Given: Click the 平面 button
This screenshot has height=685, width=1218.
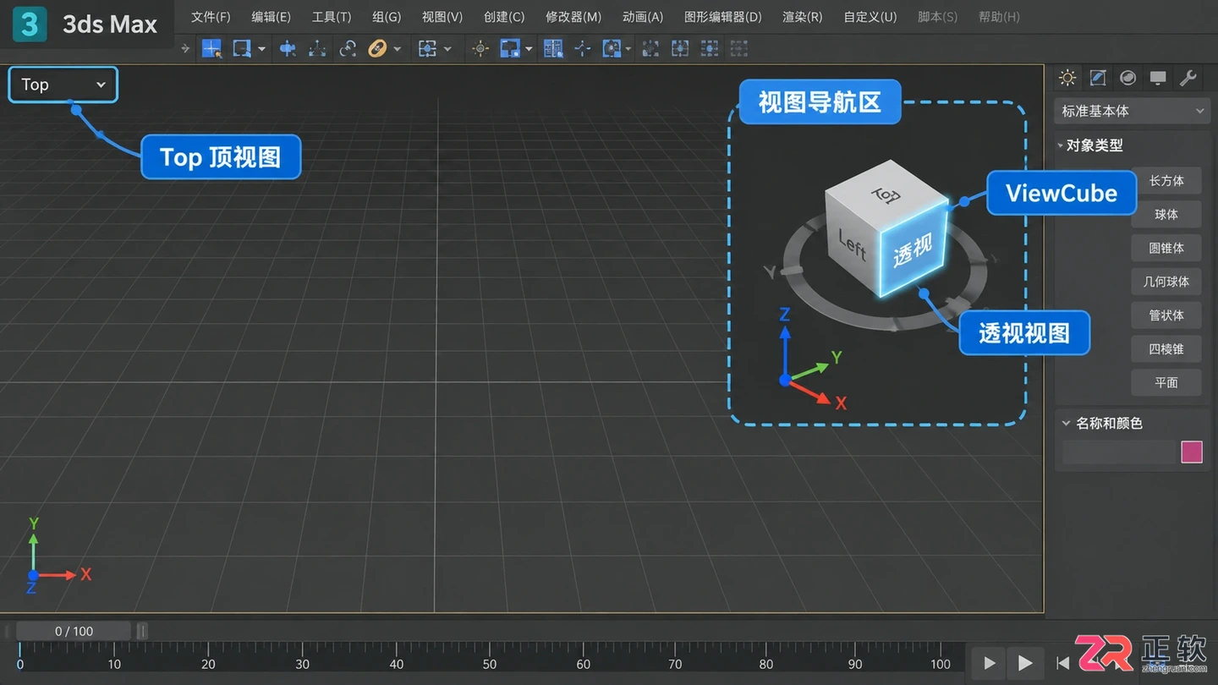Looking at the screenshot, I should [1166, 382].
